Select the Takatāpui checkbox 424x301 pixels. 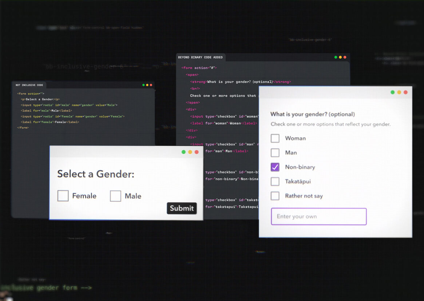coord(275,181)
